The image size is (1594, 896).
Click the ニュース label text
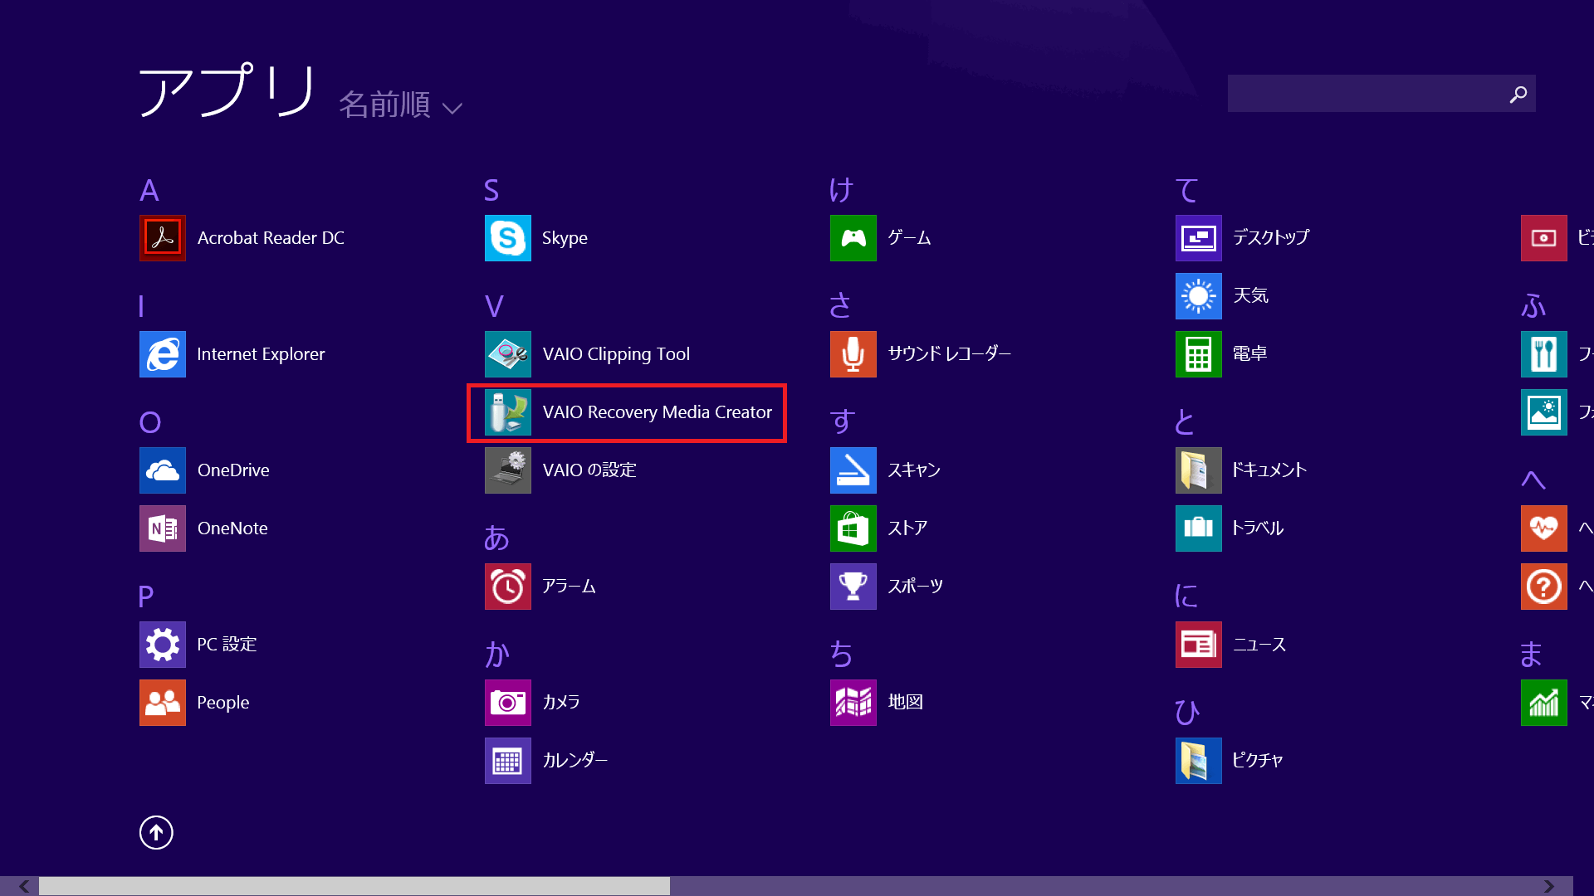point(1259,645)
